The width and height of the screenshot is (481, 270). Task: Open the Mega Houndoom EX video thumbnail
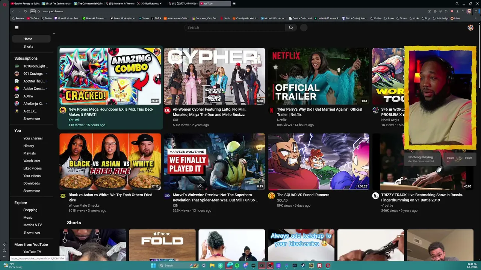(110, 76)
